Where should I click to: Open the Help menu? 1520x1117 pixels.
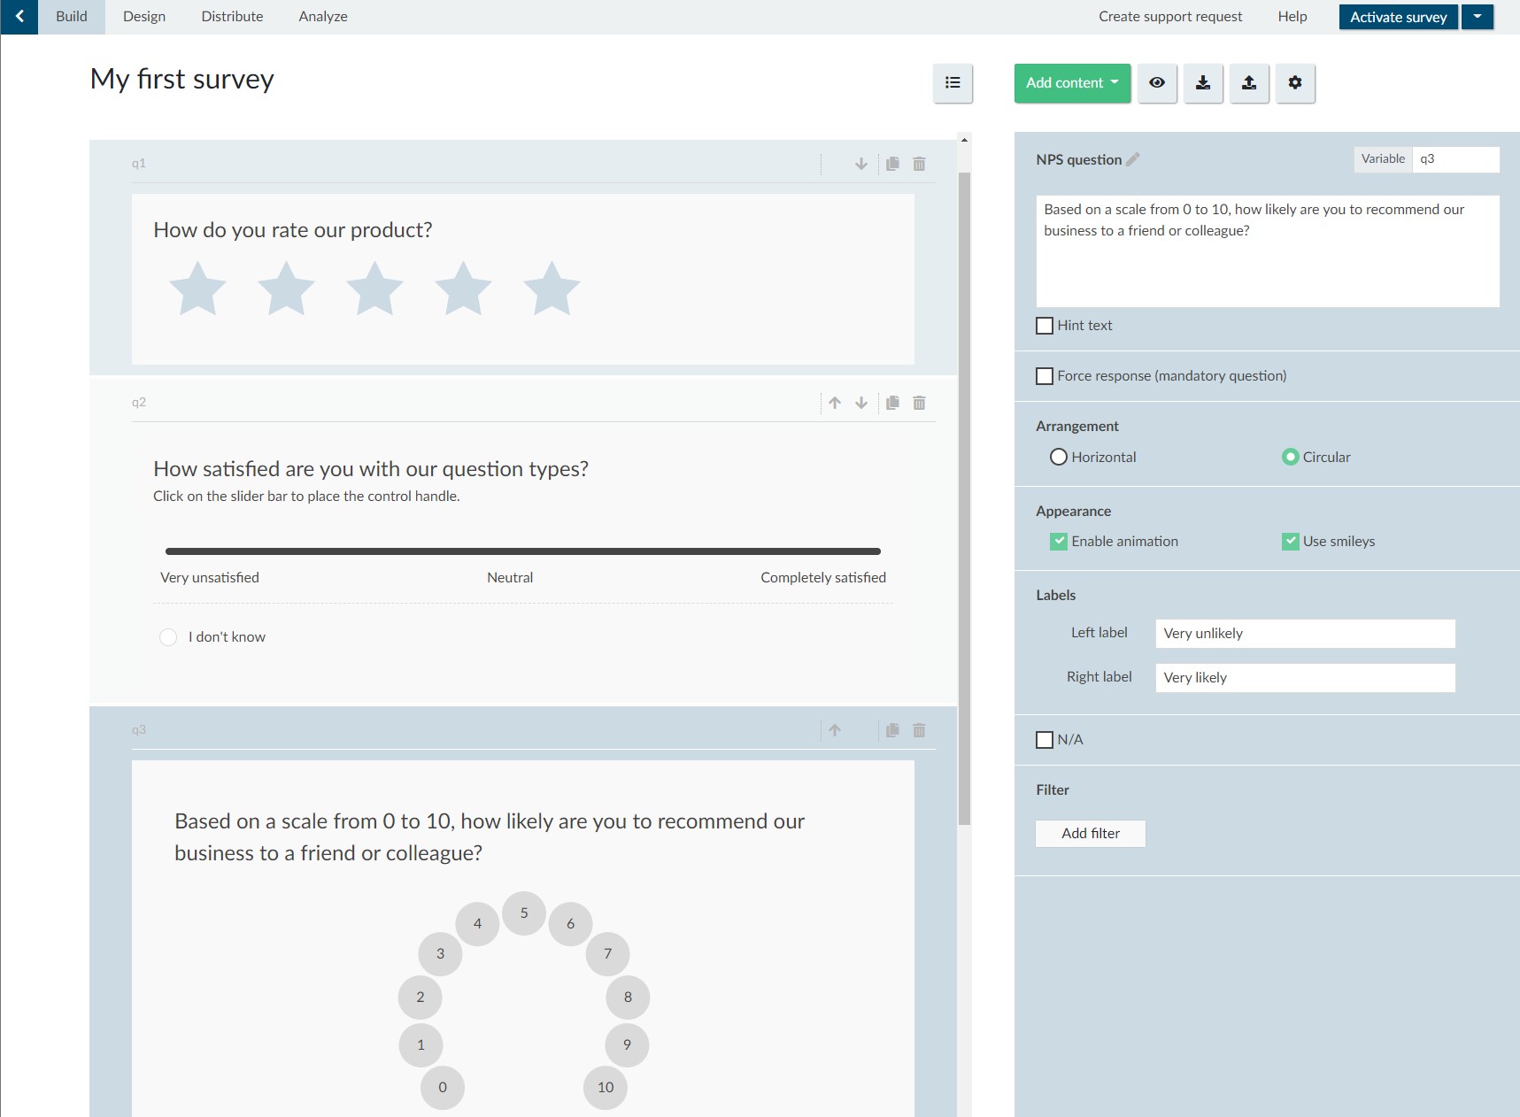point(1292,17)
